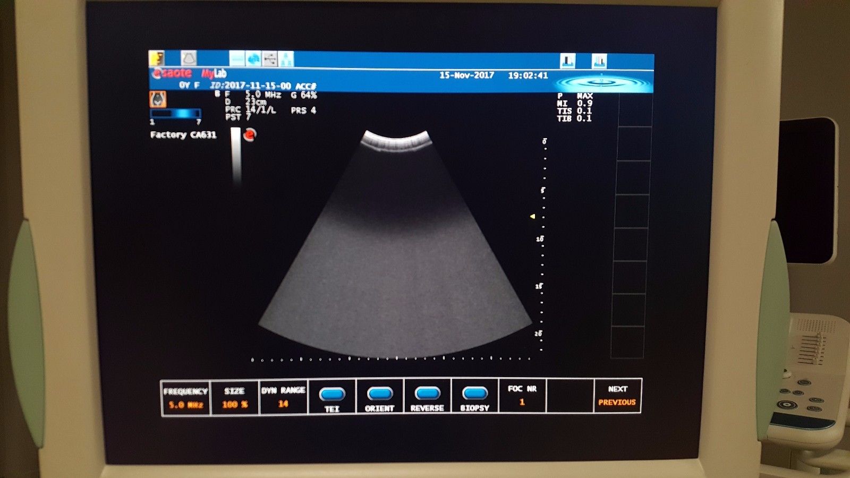Go to NEXT softkey menu page
This screenshot has height=478, width=850.
[x=617, y=389]
